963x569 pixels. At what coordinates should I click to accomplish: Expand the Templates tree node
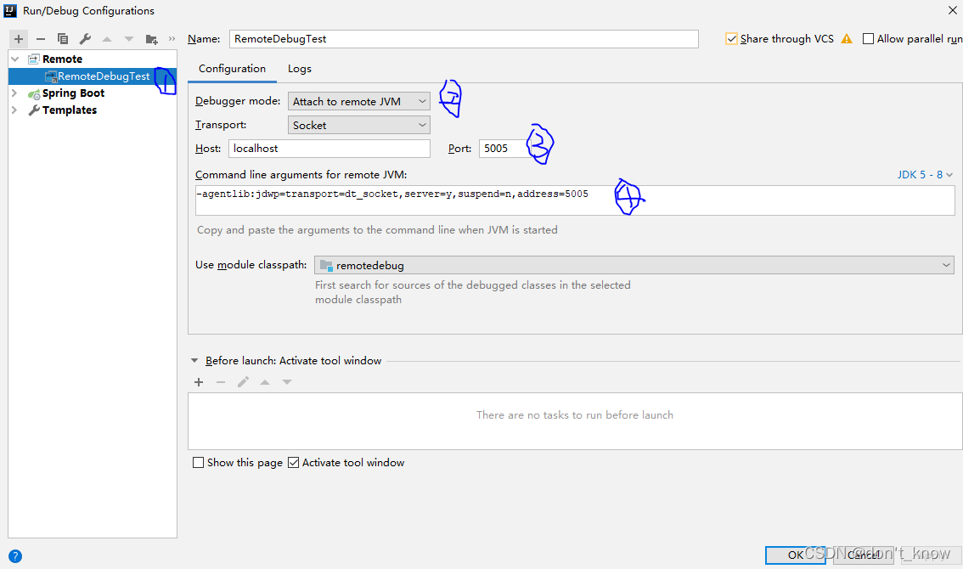click(x=14, y=110)
